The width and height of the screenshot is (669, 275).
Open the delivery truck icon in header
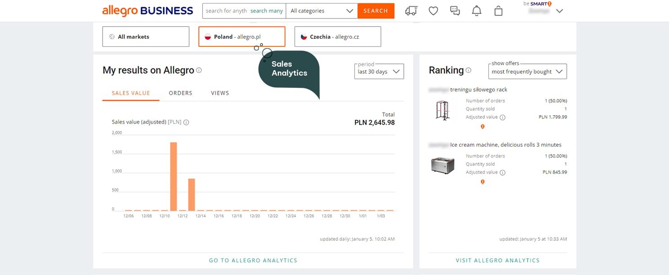coord(411,11)
